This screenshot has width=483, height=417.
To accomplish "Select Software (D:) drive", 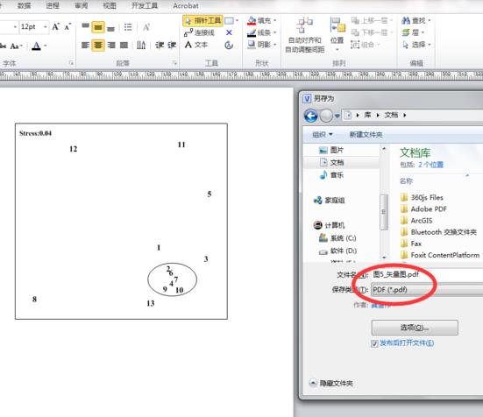I will [x=337, y=251].
